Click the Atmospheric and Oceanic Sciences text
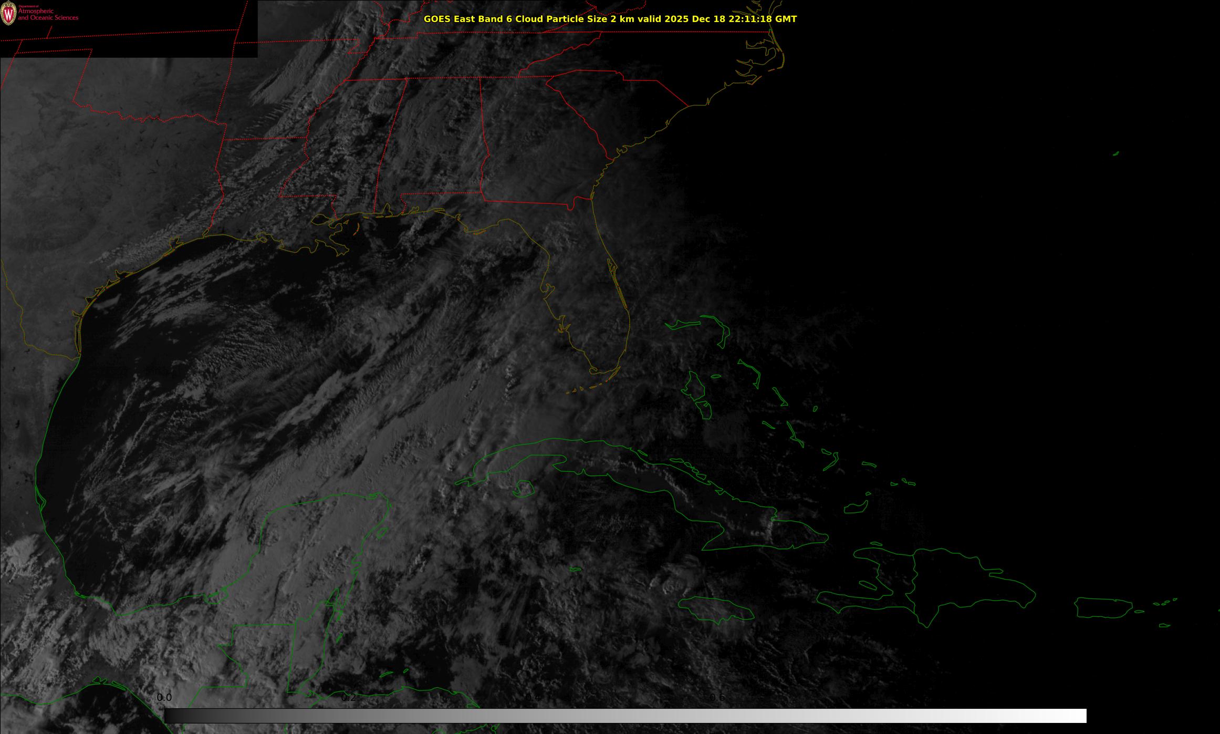 [x=48, y=15]
